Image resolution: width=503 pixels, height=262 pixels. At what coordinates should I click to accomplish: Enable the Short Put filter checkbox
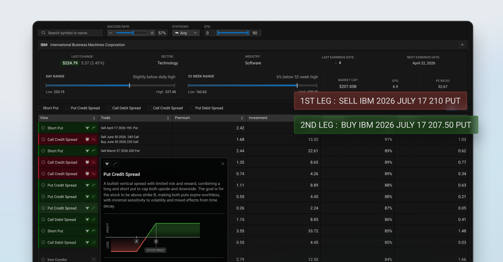(x=40, y=108)
